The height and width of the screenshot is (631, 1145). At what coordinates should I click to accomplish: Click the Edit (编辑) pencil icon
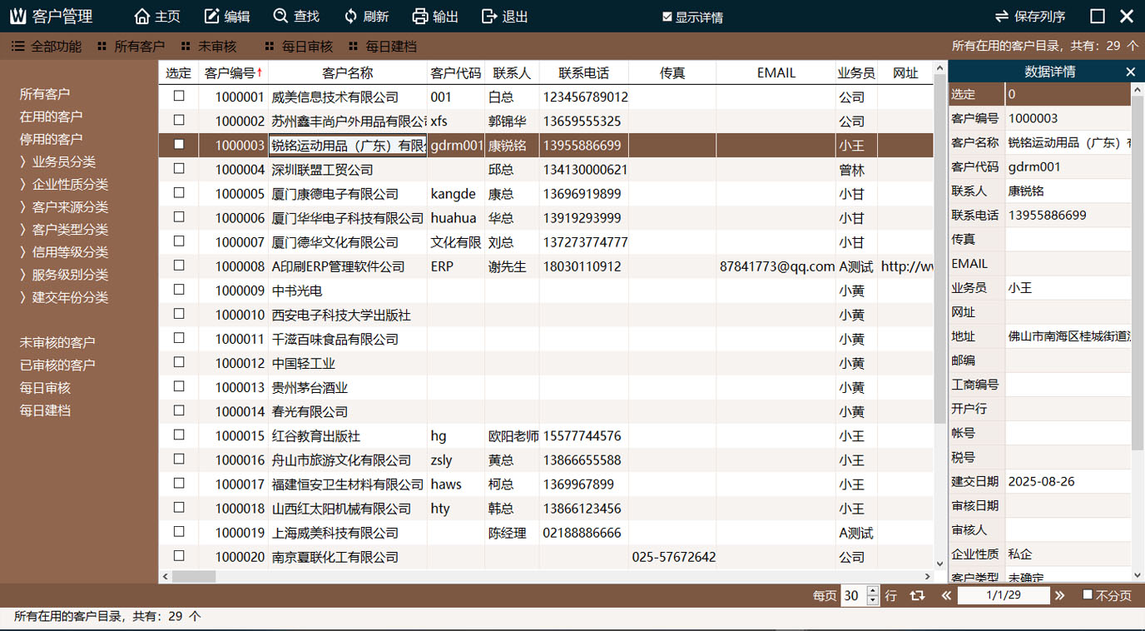(x=212, y=17)
